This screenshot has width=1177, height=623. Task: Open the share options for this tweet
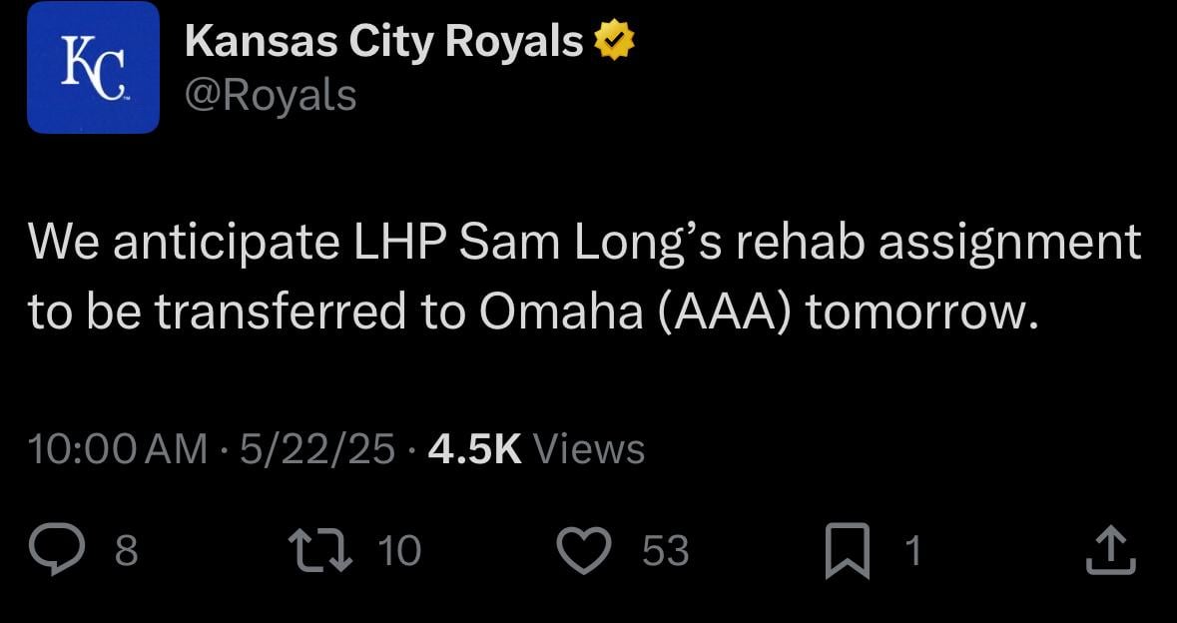click(1111, 548)
